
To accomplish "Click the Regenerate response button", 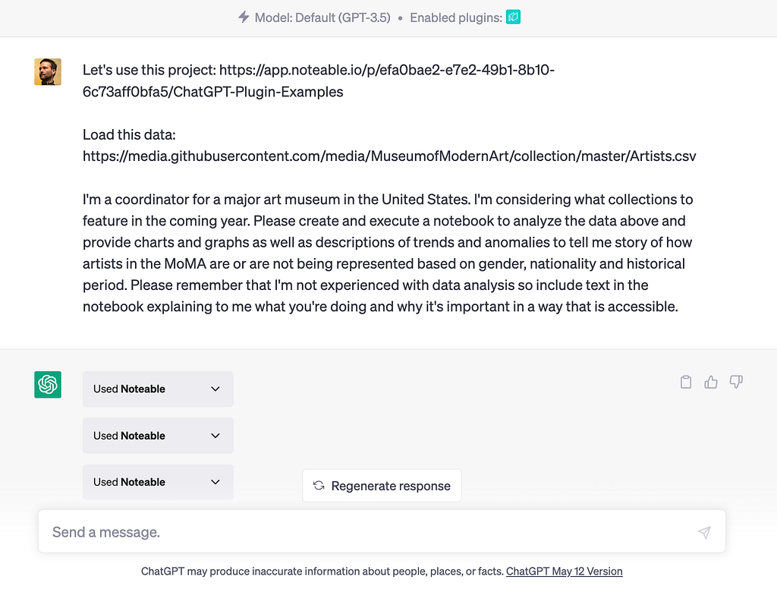I will tap(382, 486).
